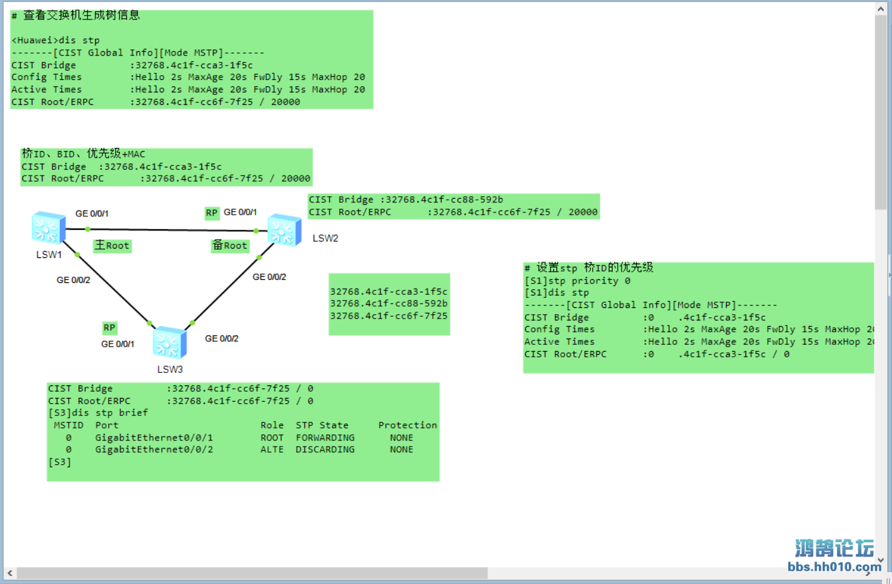This screenshot has height=584, width=892.
Task: Click the scroll up arrow
Action: [881, 9]
